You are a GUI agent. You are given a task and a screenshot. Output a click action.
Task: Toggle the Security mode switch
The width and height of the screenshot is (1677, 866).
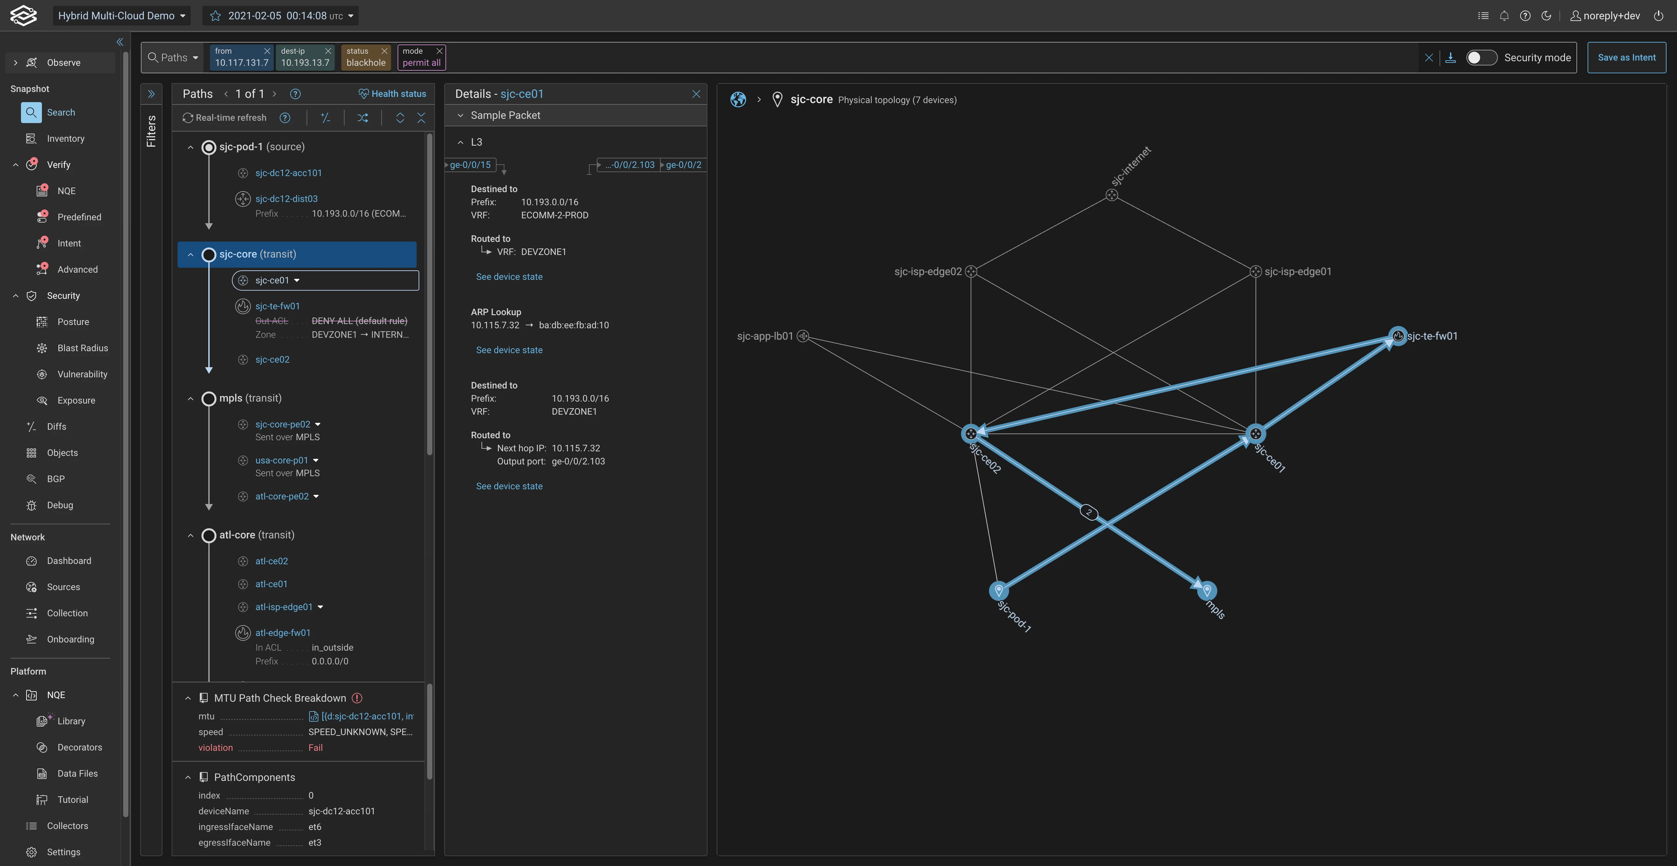(x=1481, y=57)
